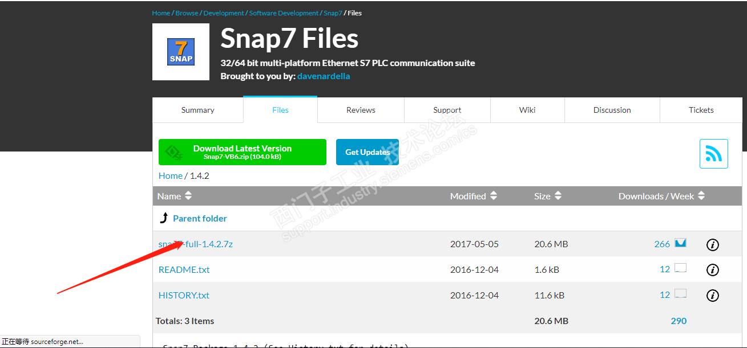The image size is (747, 348).
Task: Switch to the Summary tab
Action: (197, 110)
